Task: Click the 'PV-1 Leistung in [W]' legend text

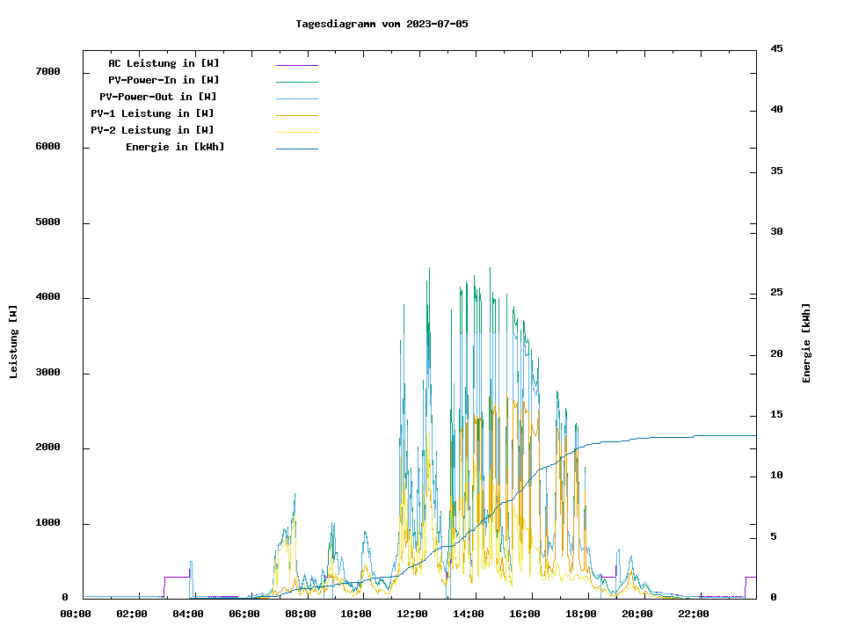Action: click(x=152, y=113)
